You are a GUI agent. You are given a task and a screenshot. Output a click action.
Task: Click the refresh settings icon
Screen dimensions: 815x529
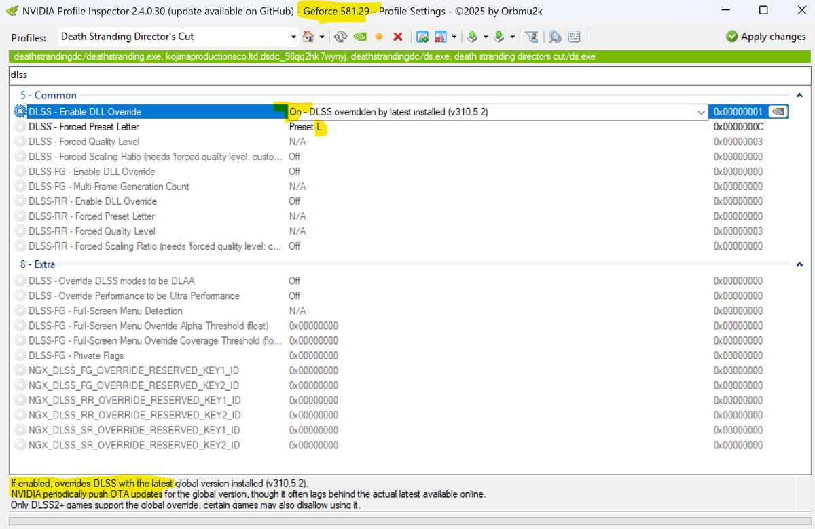point(341,37)
